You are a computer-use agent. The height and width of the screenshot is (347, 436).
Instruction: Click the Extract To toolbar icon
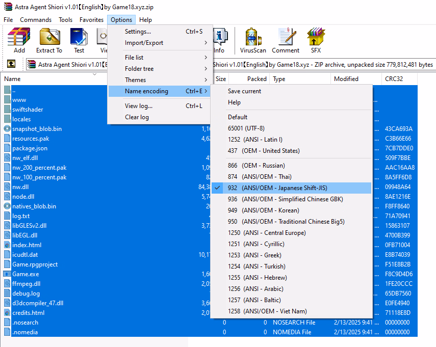click(x=49, y=36)
